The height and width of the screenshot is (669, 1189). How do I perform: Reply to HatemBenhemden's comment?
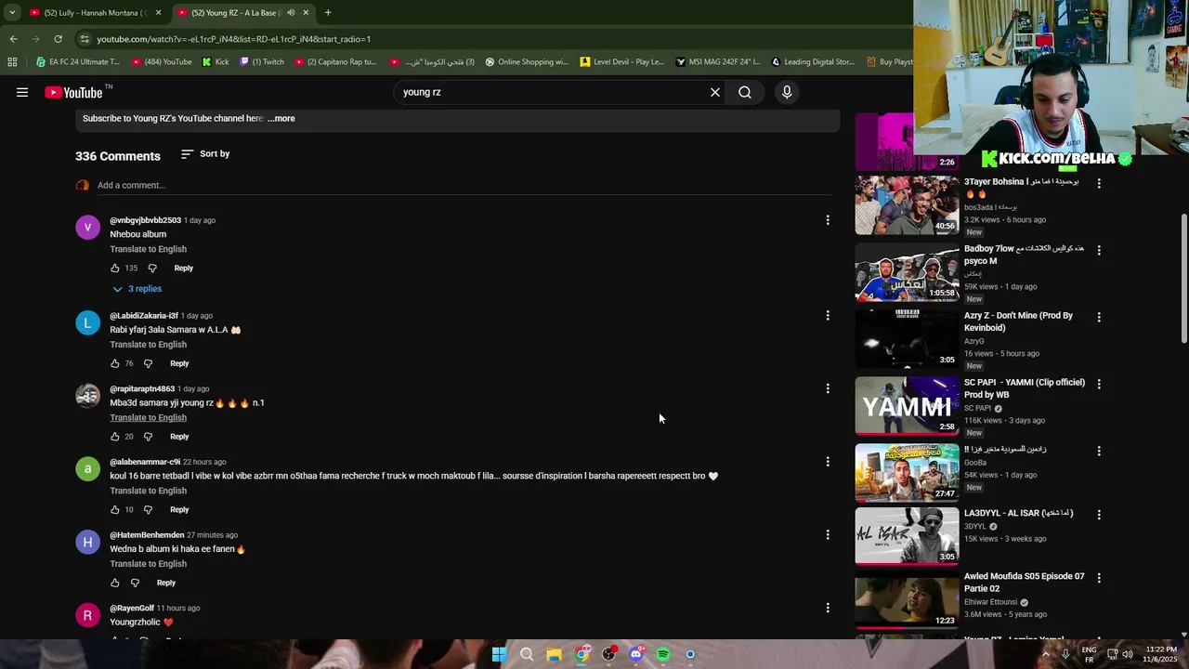click(x=166, y=583)
